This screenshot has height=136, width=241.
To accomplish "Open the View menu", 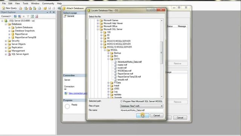I will point(17,3).
